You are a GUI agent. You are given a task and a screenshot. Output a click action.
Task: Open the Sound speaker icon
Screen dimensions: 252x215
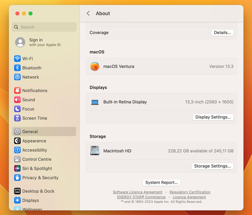[17, 100]
